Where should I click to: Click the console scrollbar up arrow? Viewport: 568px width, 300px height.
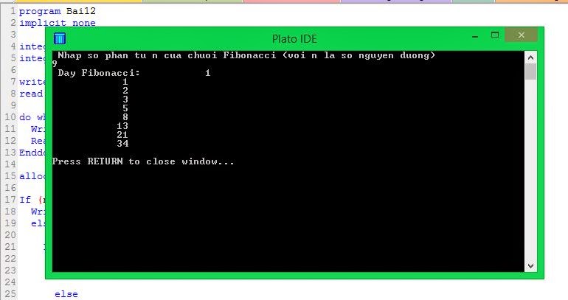click(530, 57)
